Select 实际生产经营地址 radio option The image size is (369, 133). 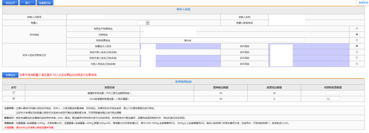pyautogui.click(x=357, y=28)
